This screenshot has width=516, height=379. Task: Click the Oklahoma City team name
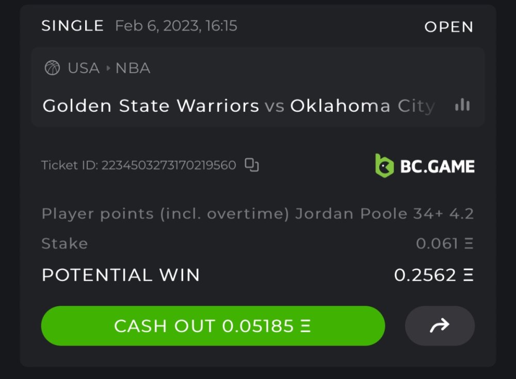click(x=362, y=106)
